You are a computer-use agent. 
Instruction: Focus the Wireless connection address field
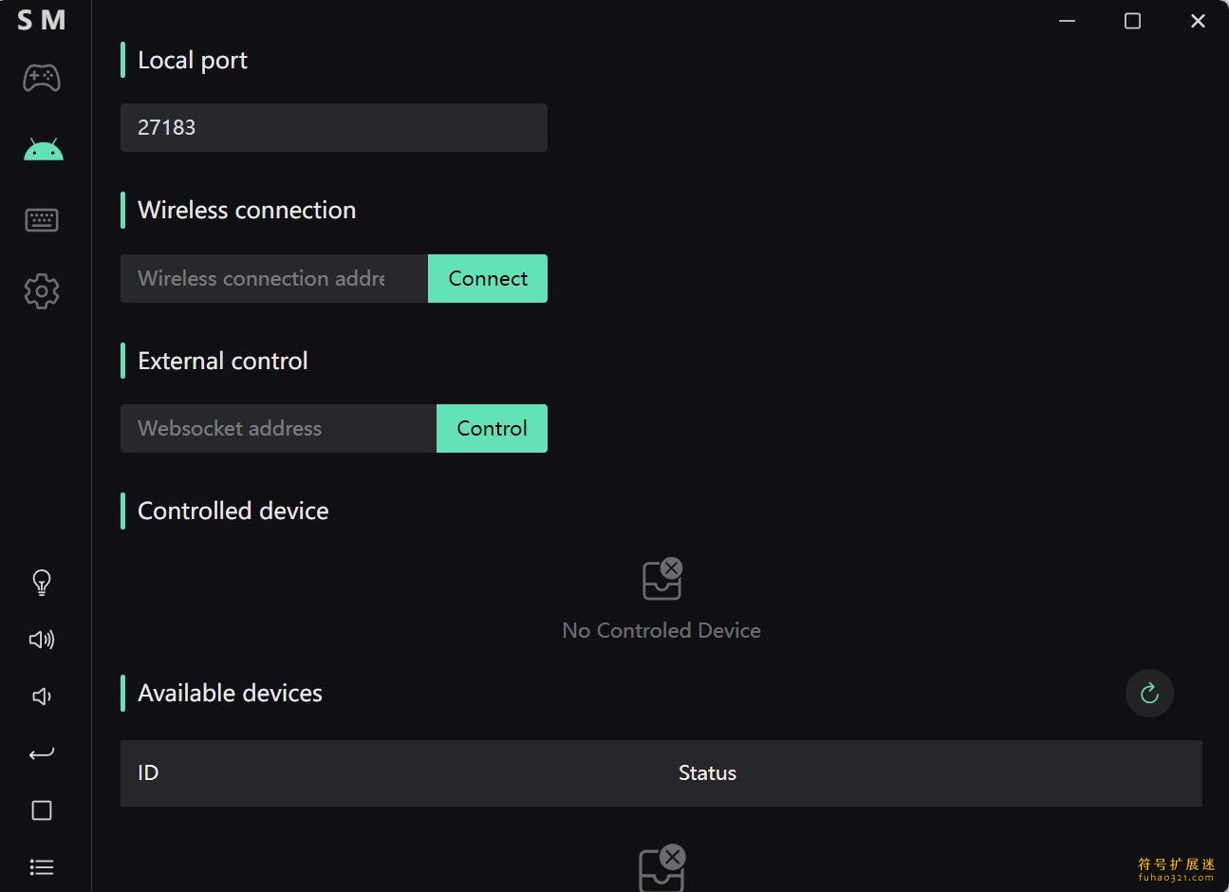coord(274,278)
